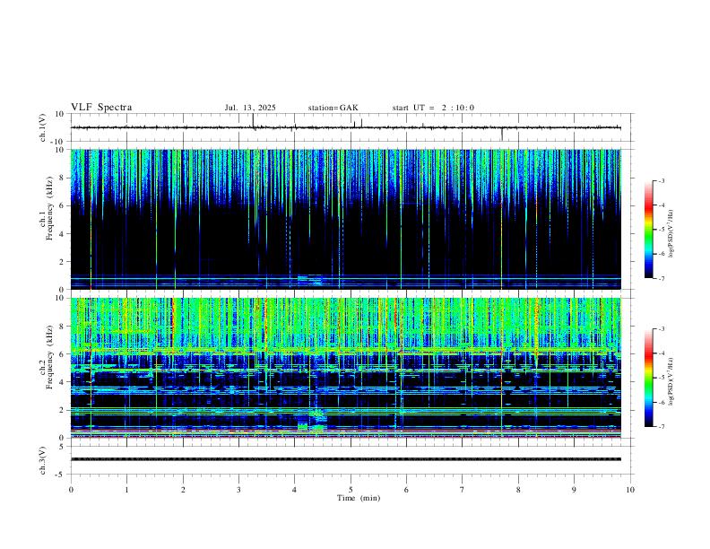The image size is (710, 549).
Task: Click the 'ch.1(V)' waveform axis label
Action: 43,127
